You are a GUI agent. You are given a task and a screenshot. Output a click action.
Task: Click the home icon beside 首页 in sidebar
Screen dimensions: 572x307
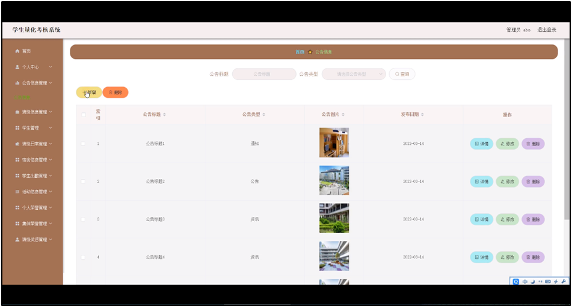point(17,51)
